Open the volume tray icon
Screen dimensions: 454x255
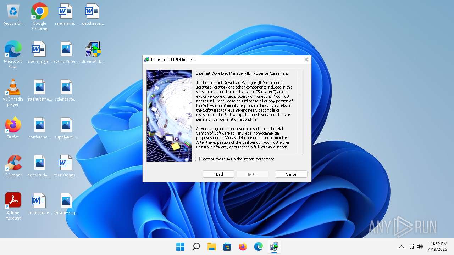tap(420, 246)
